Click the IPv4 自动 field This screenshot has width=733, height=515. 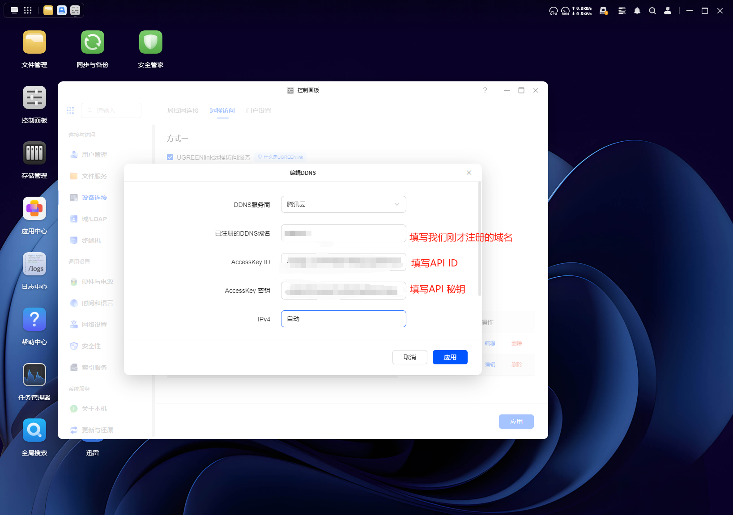[x=343, y=319]
